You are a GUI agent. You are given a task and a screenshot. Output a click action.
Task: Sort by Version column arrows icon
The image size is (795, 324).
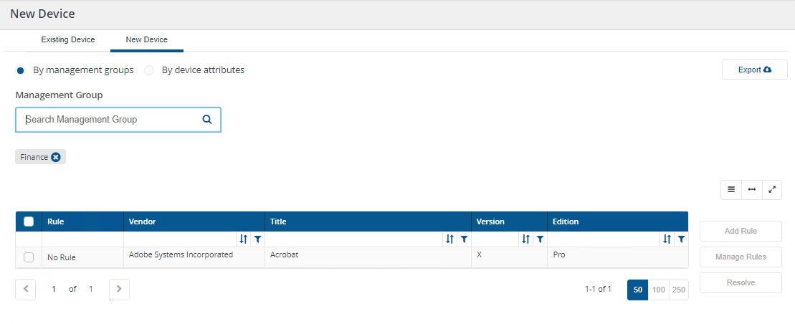[x=525, y=239]
